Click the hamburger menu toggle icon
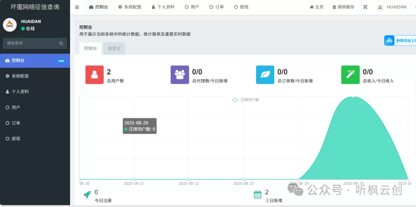416x207 pixels. tap(77, 7)
